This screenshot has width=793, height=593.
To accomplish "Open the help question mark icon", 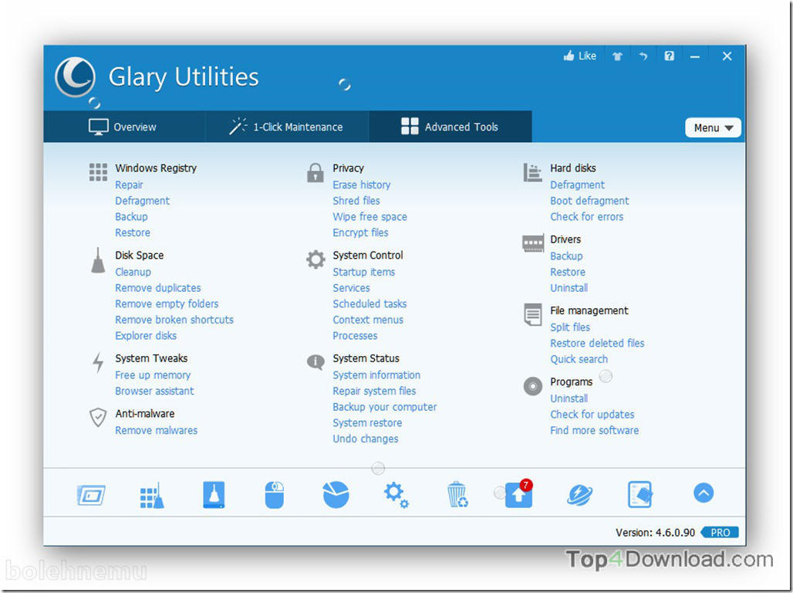I will (x=669, y=56).
